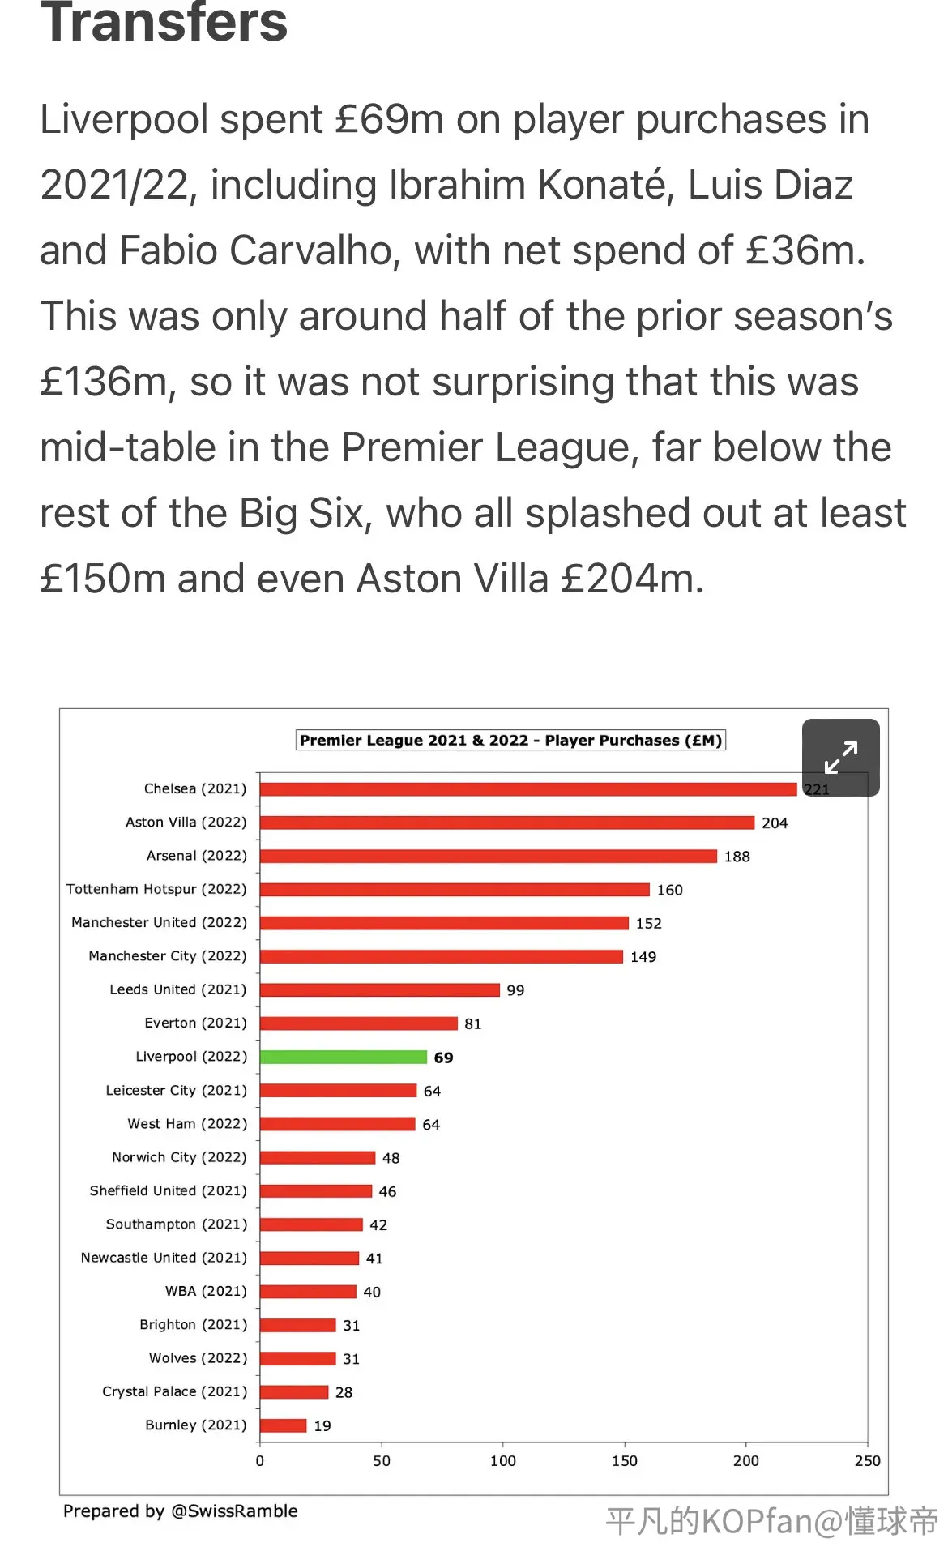Image resolution: width=948 pixels, height=1547 pixels.
Task: Tap the chart title Premier League 2021 & 2022
Action: pos(510,740)
